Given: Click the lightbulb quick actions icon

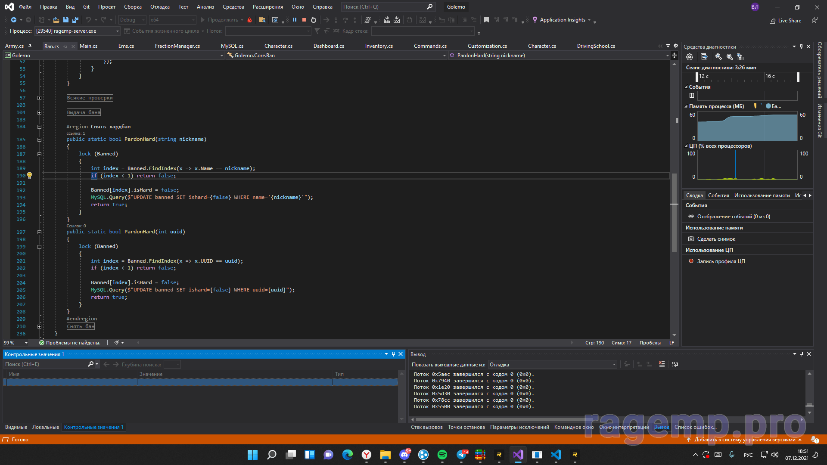Looking at the screenshot, I should click(x=30, y=176).
